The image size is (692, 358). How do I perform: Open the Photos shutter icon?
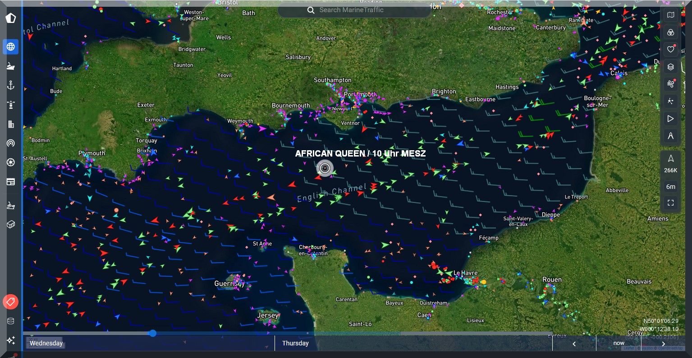[x=11, y=162]
